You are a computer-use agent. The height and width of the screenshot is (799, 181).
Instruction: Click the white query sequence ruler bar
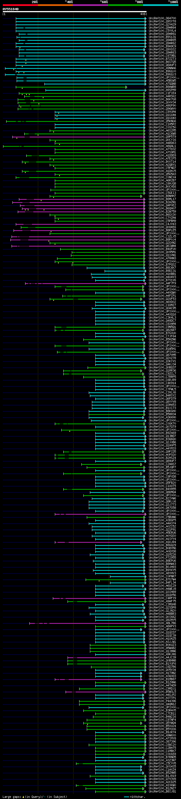(x=74, y=12)
